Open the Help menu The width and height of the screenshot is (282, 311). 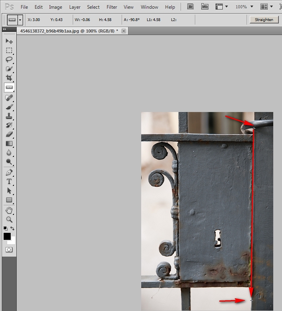coord(170,7)
